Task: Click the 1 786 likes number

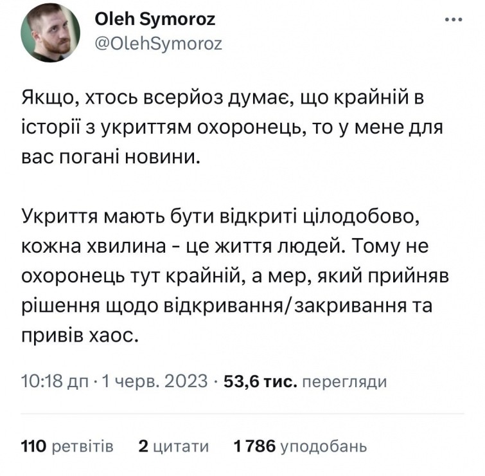Action: tap(254, 446)
